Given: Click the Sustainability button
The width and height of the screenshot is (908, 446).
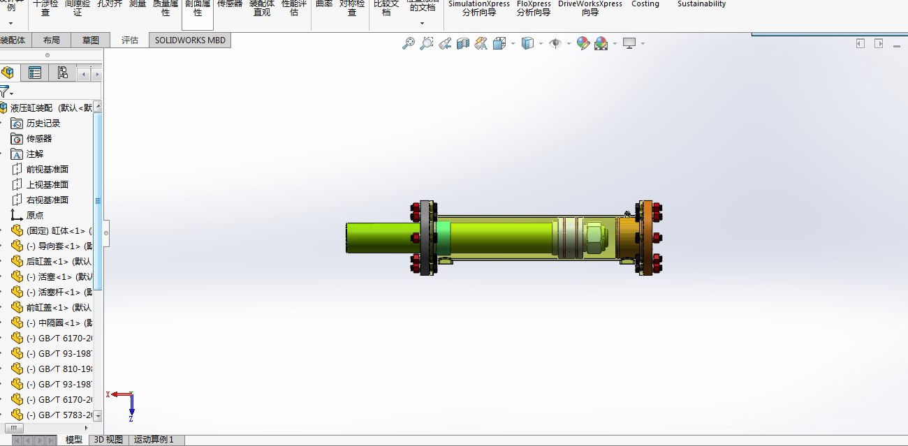Looking at the screenshot, I should point(701,4).
